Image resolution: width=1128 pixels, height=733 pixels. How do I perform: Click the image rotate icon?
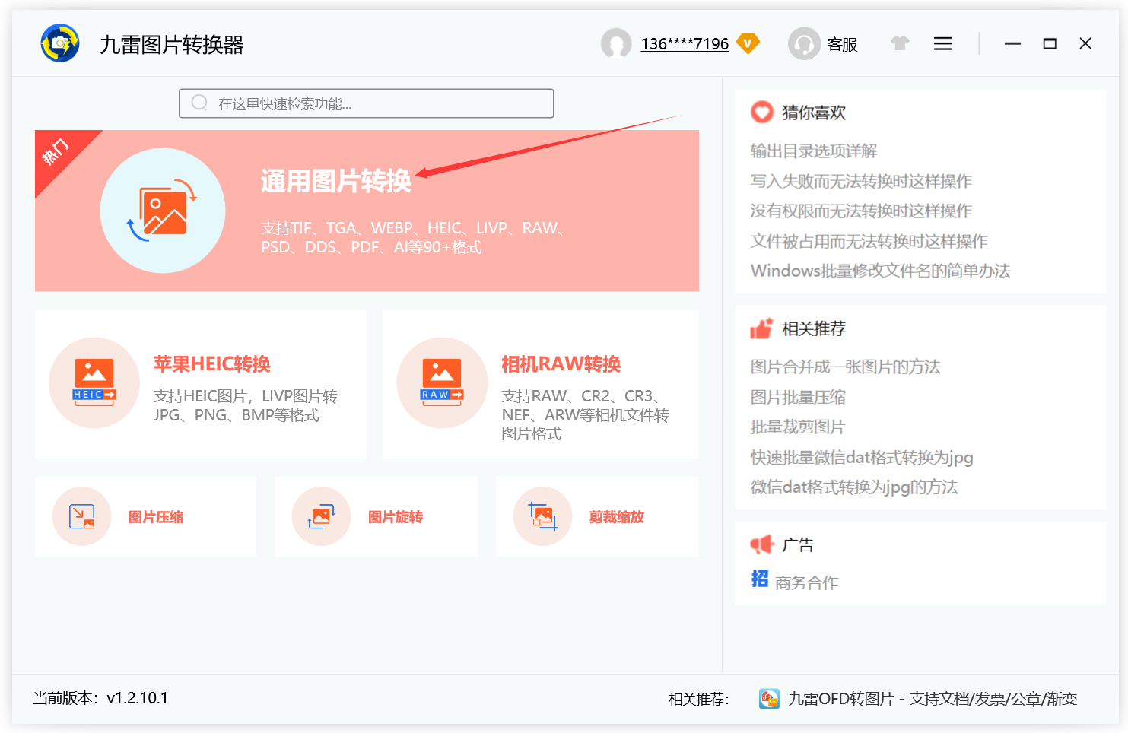(321, 516)
